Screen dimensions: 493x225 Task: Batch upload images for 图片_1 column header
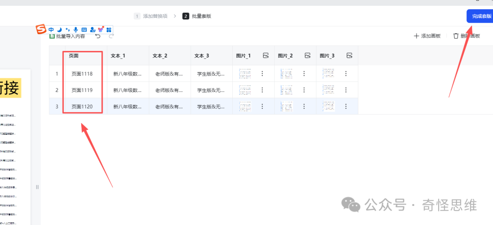point(266,56)
